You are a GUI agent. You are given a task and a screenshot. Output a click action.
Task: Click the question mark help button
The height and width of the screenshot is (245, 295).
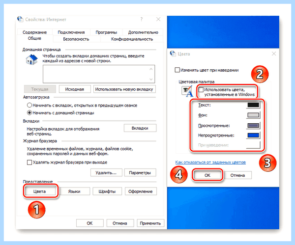142,19
